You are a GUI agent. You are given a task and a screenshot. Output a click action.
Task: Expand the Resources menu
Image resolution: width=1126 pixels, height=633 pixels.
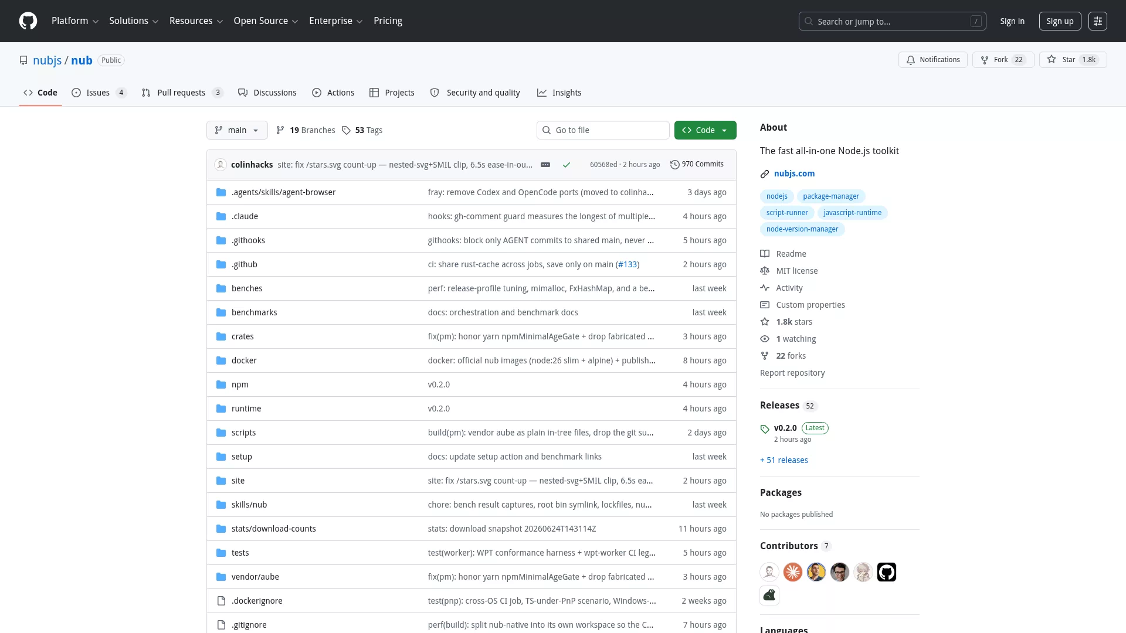tap(196, 21)
